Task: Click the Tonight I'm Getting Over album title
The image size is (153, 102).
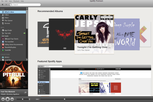Action: click(x=94, y=47)
